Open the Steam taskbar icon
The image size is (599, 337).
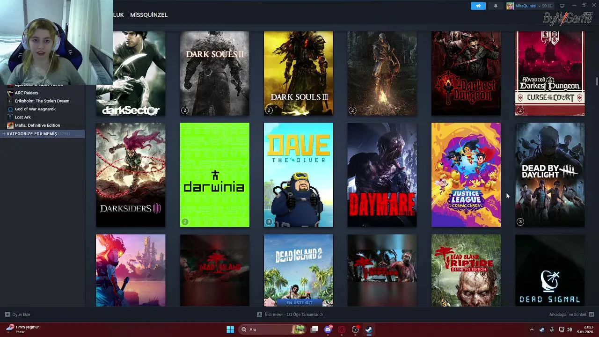[369, 330]
